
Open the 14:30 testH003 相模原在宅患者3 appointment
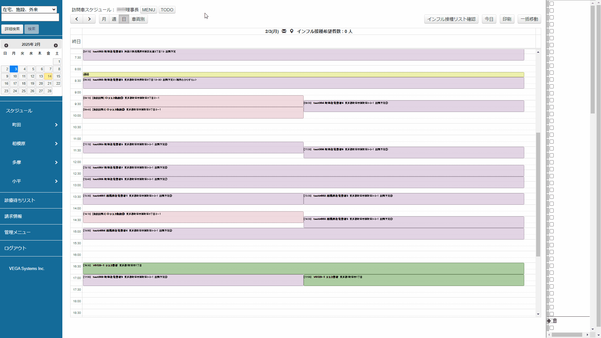pos(414,222)
